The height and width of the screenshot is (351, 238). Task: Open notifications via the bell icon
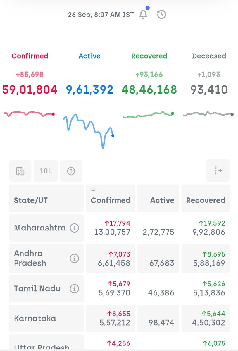click(144, 14)
